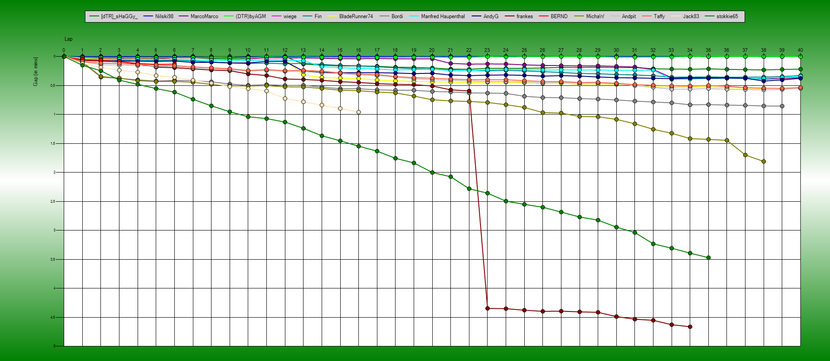830x361 pixels.
Task: Click lap number 35 on the top axis
Action: pos(708,50)
